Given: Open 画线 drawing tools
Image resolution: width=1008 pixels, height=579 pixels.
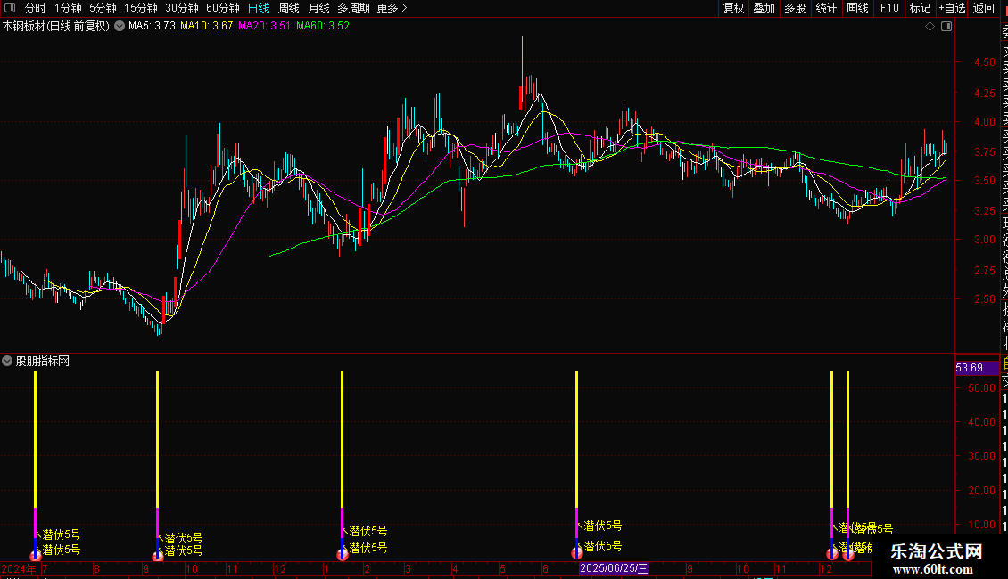Looking at the screenshot, I should pos(857,8).
